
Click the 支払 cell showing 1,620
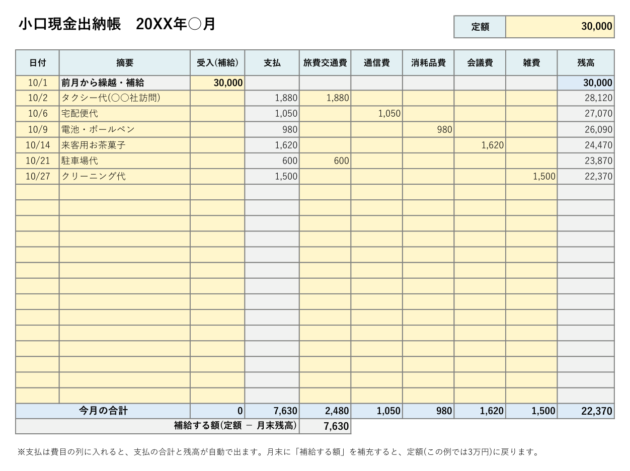pos(272,145)
